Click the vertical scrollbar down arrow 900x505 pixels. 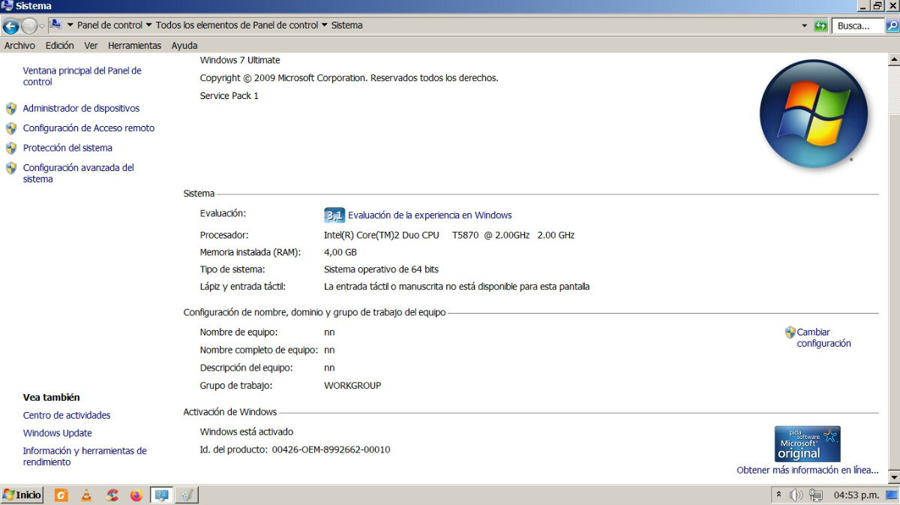point(893,476)
